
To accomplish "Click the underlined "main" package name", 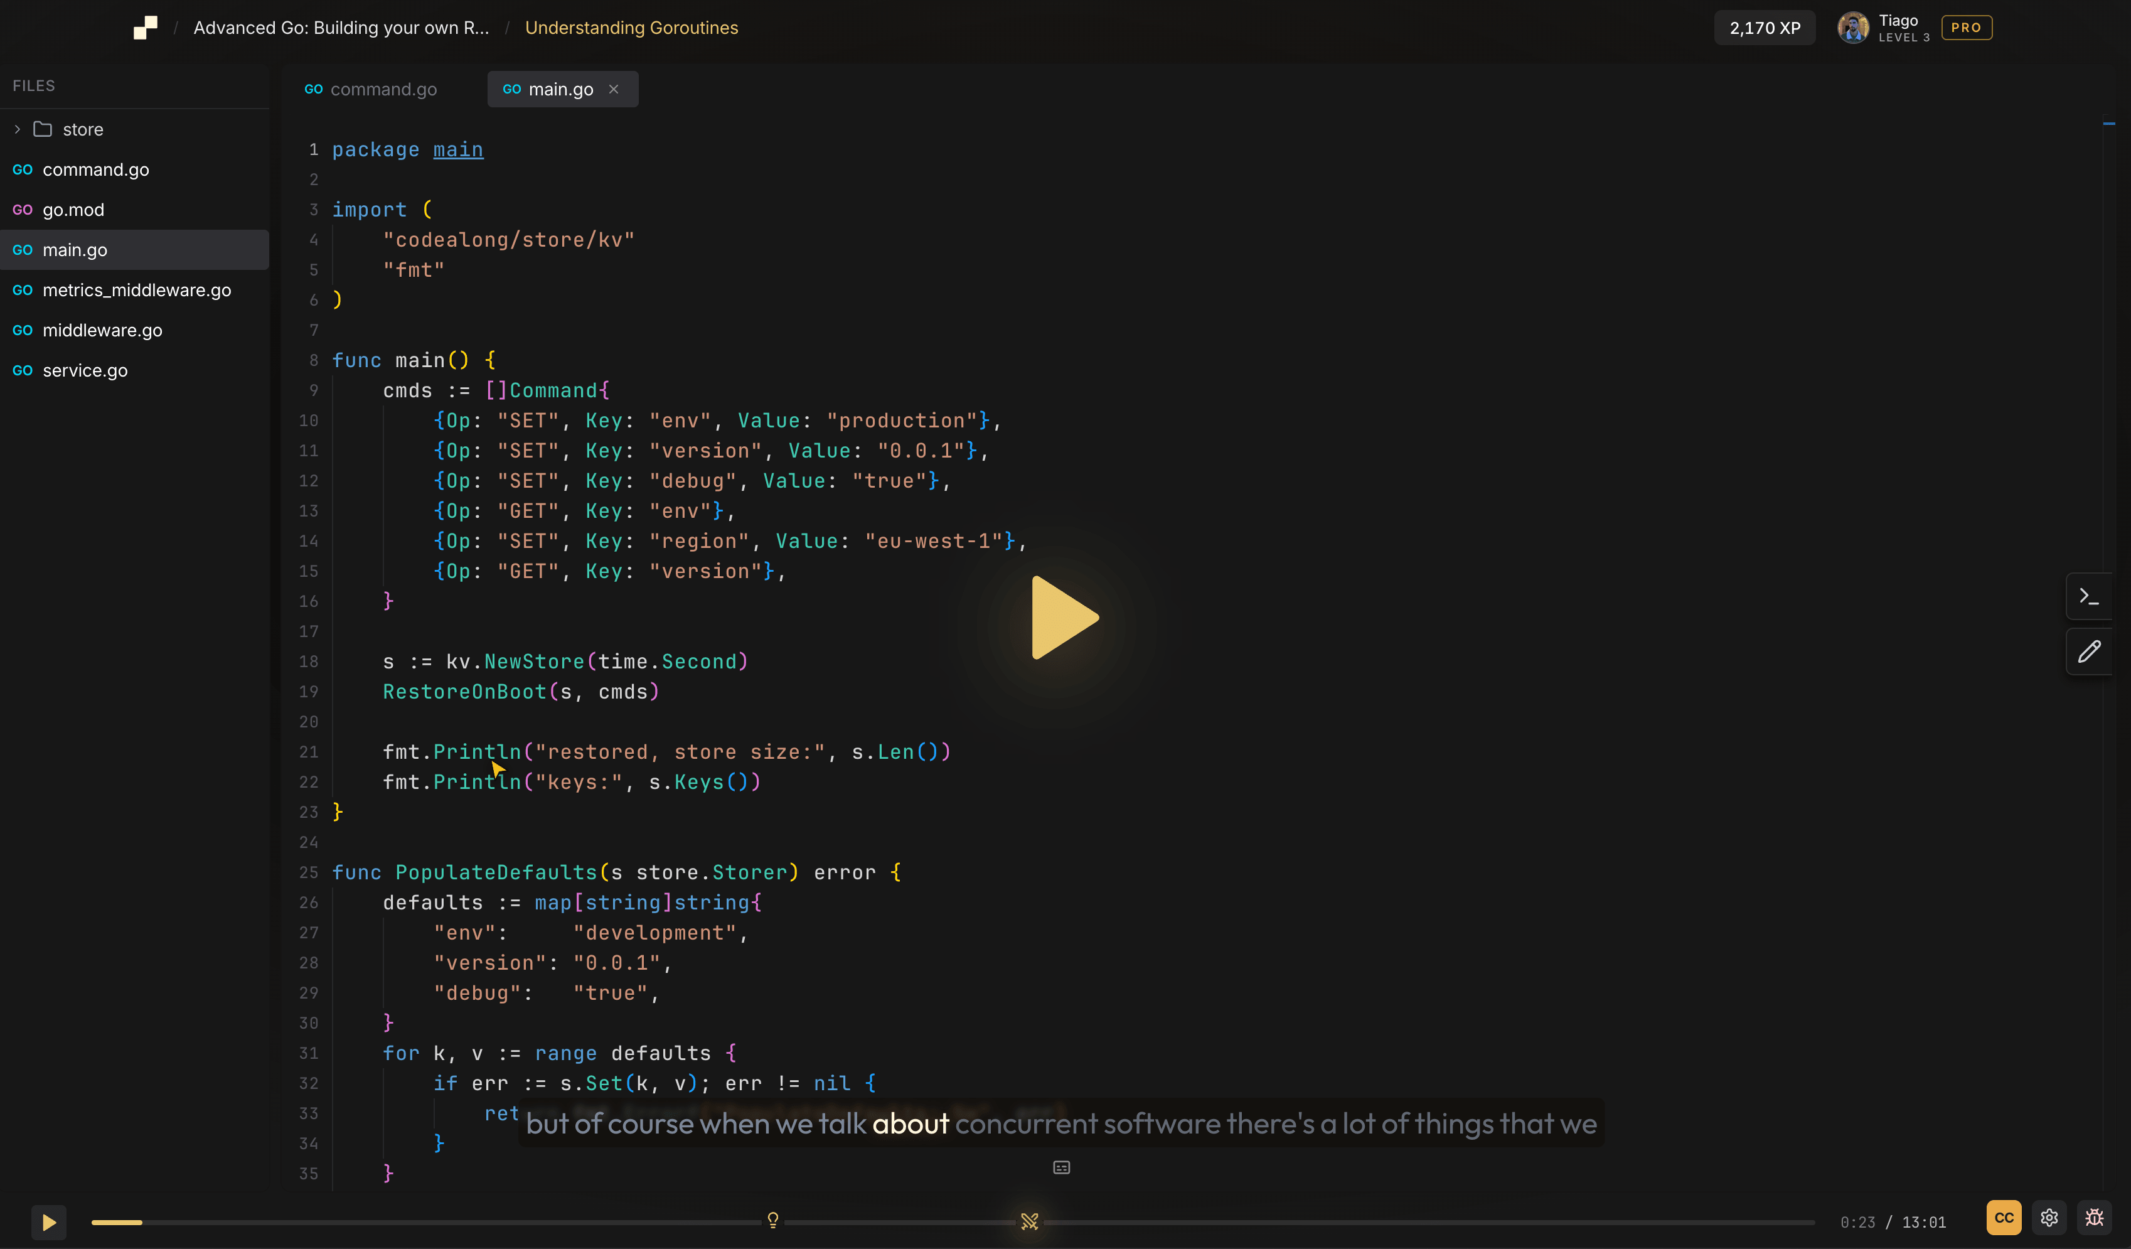I will 457,149.
